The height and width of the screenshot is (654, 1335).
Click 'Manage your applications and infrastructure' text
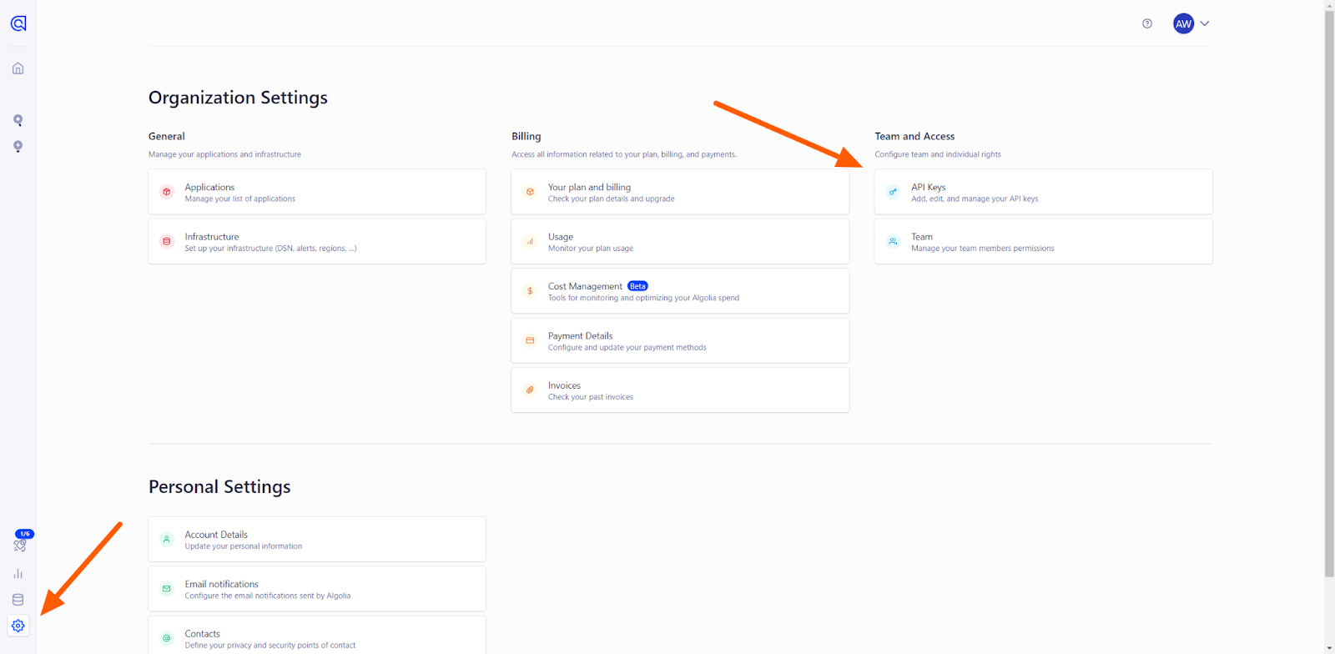click(224, 154)
